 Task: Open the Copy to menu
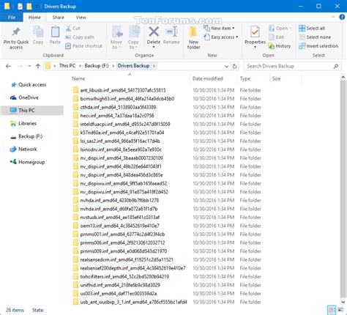(x=133, y=37)
